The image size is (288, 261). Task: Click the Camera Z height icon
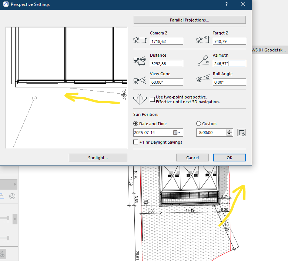140,40
